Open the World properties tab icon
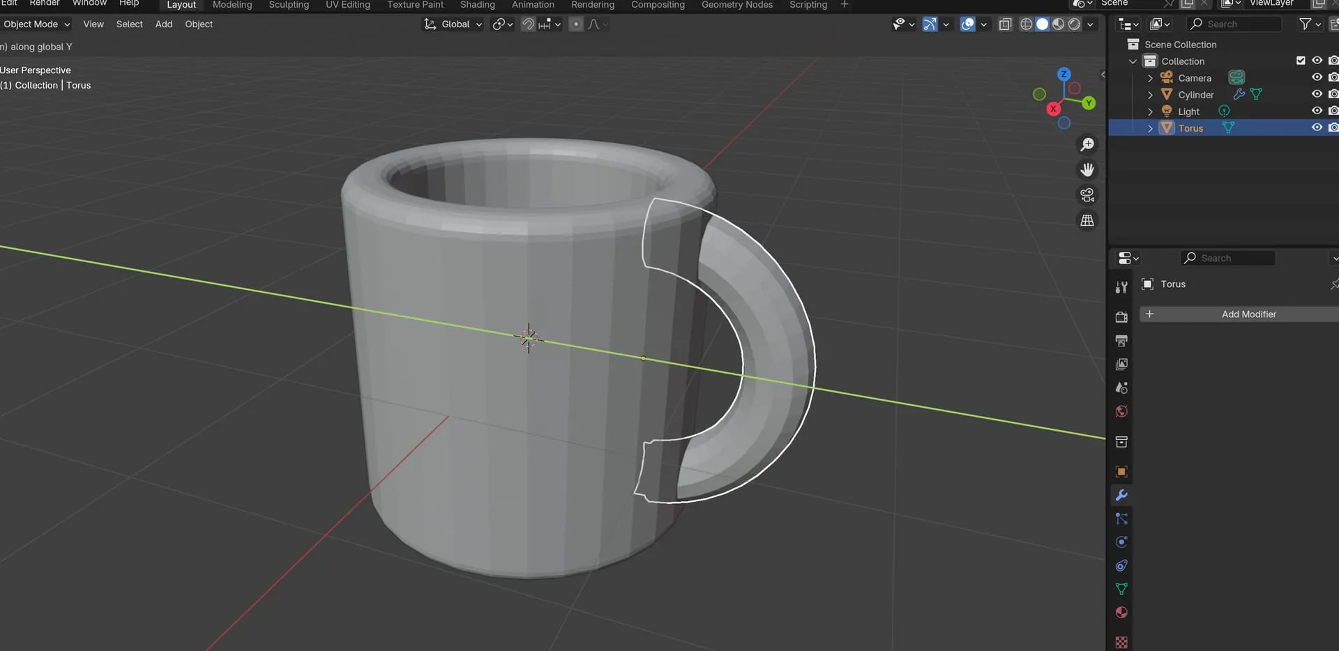Image resolution: width=1339 pixels, height=651 pixels. pos(1121,412)
